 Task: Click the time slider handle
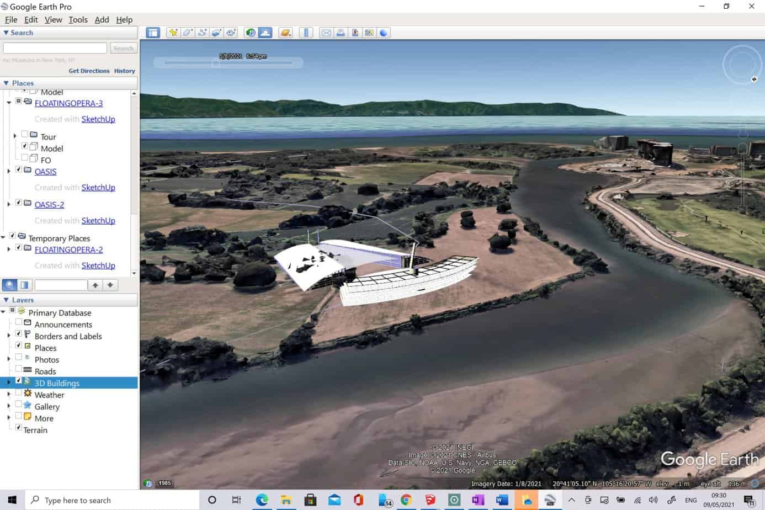click(x=216, y=63)
